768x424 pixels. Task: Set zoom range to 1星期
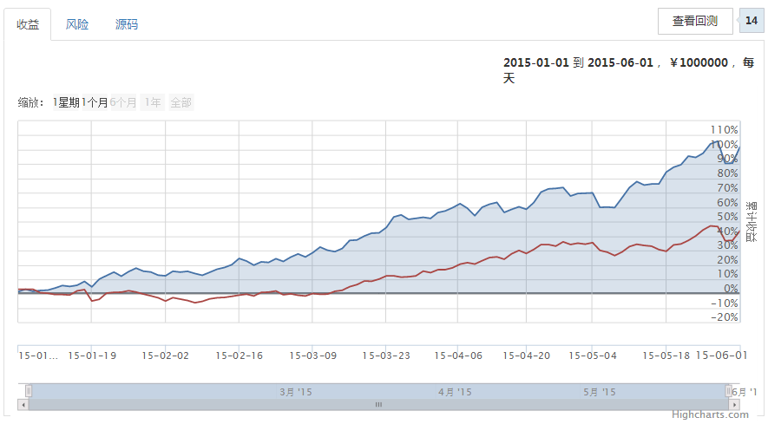(67, 102)
